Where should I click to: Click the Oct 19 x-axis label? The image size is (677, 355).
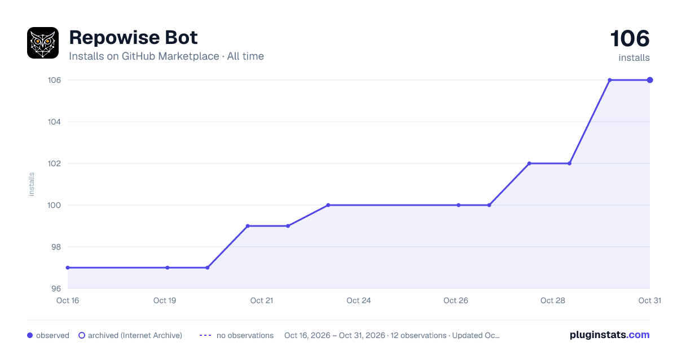click(165, 300)
